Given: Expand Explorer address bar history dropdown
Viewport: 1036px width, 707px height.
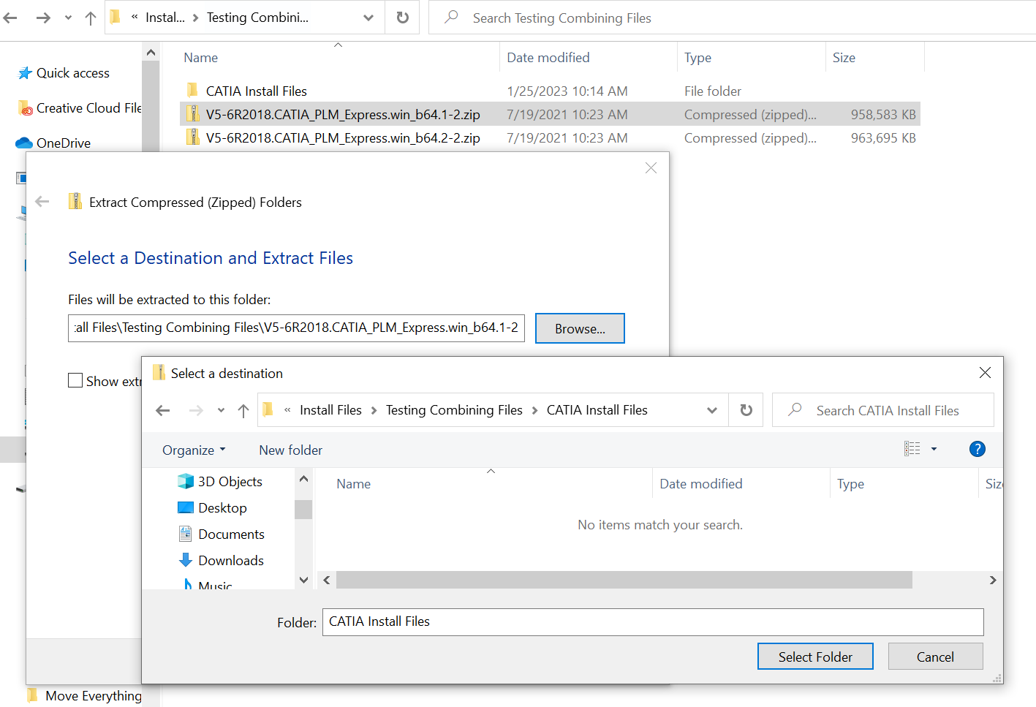Looking at the screenshot, I should tap(368, 18).
